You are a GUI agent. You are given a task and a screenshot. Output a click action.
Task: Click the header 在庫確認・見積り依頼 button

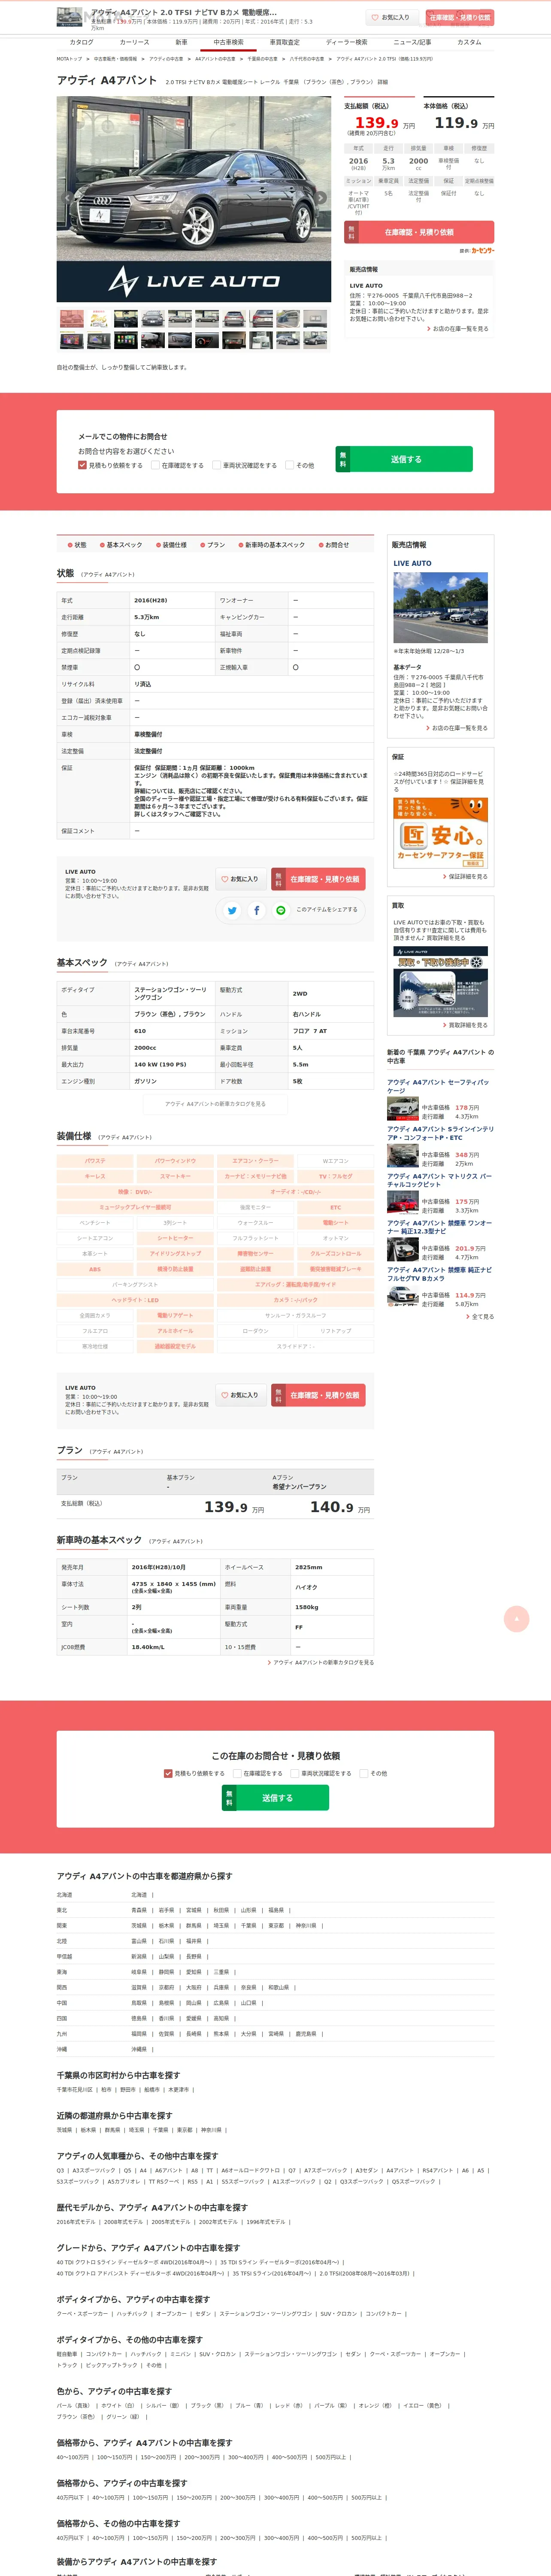pos(460,17)
